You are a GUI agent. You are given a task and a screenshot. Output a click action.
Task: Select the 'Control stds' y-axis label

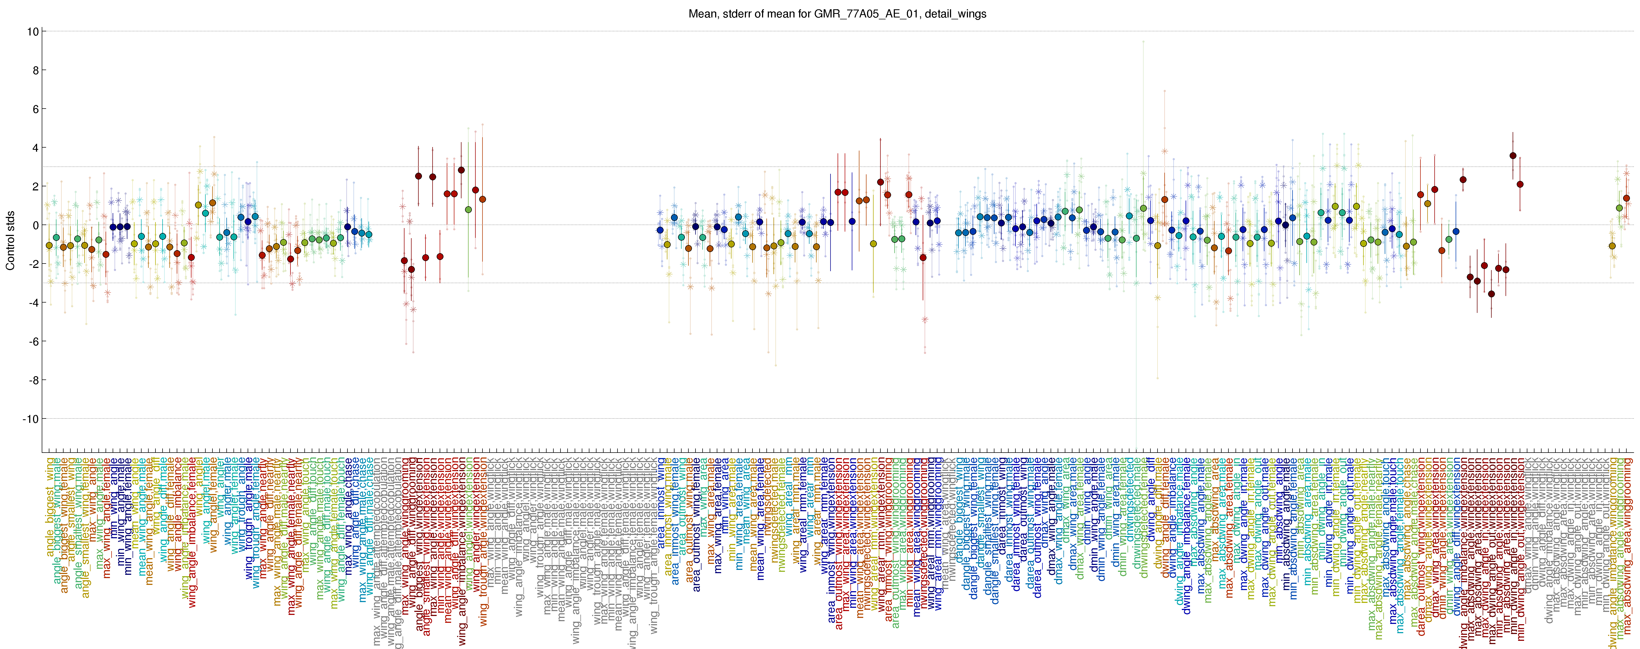click(x=10, y=241)
